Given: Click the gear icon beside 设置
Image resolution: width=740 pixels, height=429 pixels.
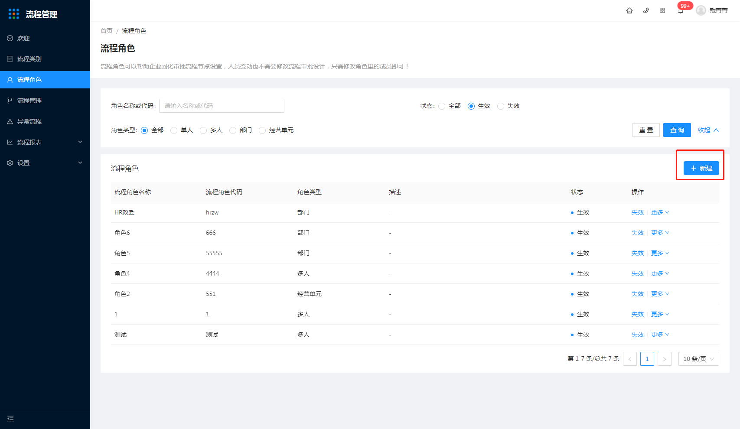Looking at the screenshot, I should pyautogui.click(x=10, y=163).
